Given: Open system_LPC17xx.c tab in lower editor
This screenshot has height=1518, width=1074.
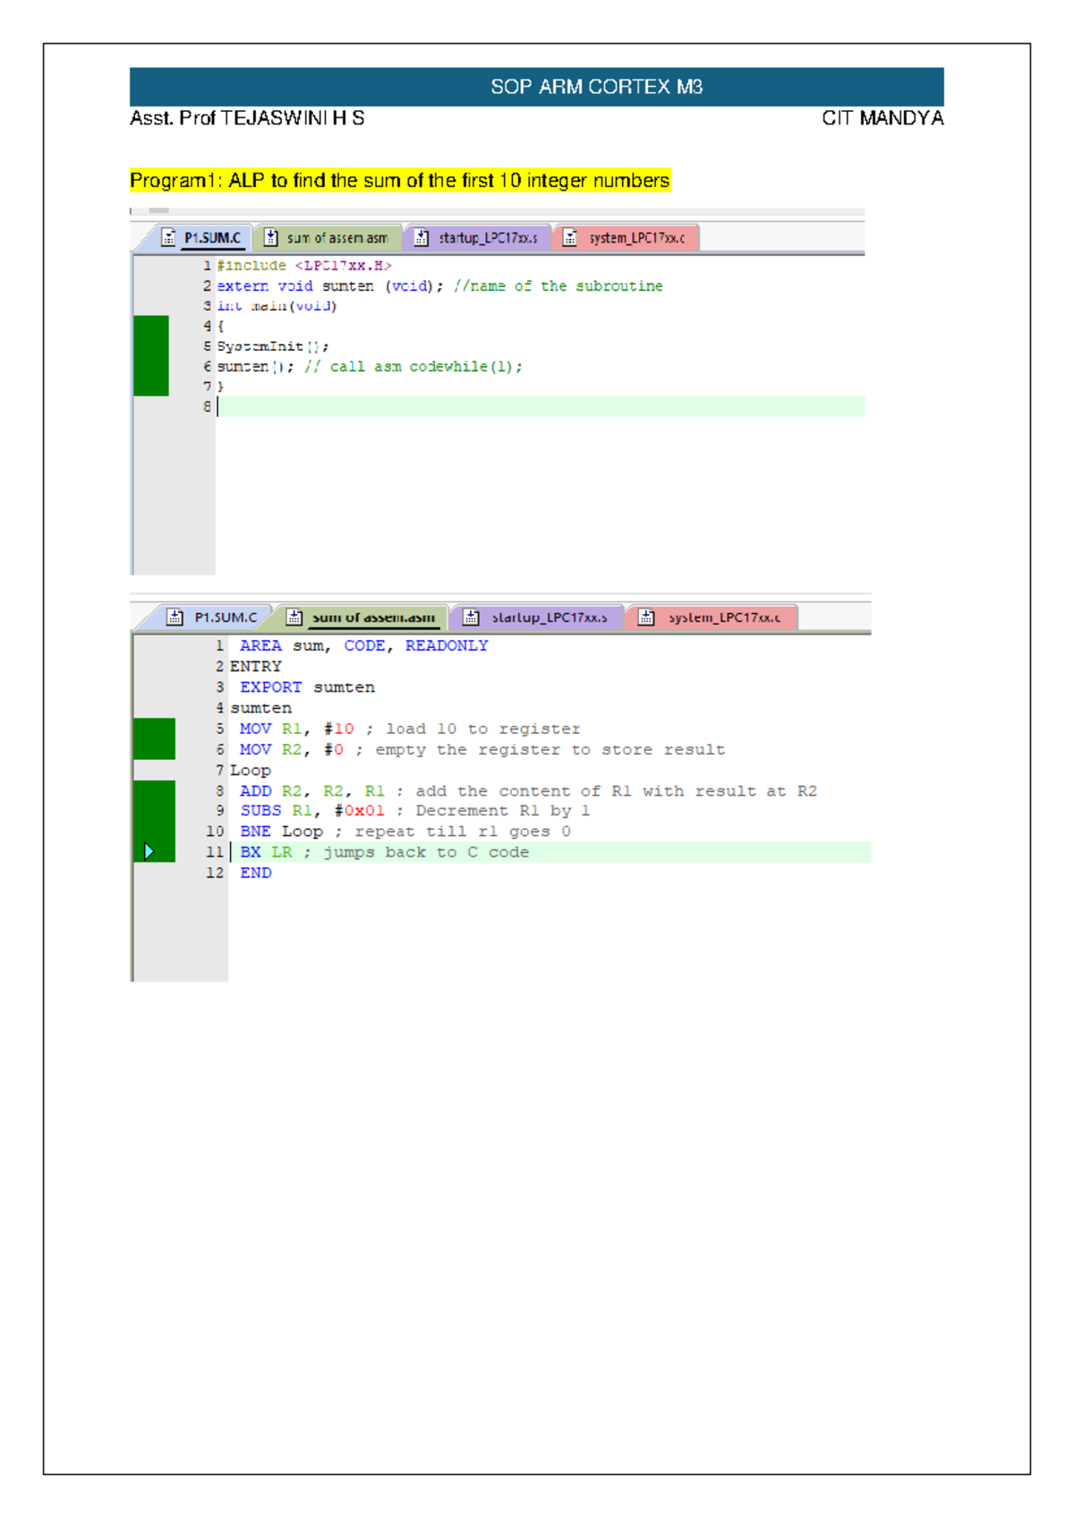Looking at the screenshot, I should [x=712, y=618].
